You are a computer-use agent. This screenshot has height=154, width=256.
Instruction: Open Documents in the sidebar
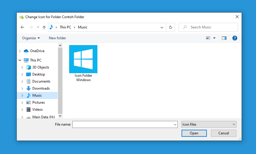(x=41, y=81)
